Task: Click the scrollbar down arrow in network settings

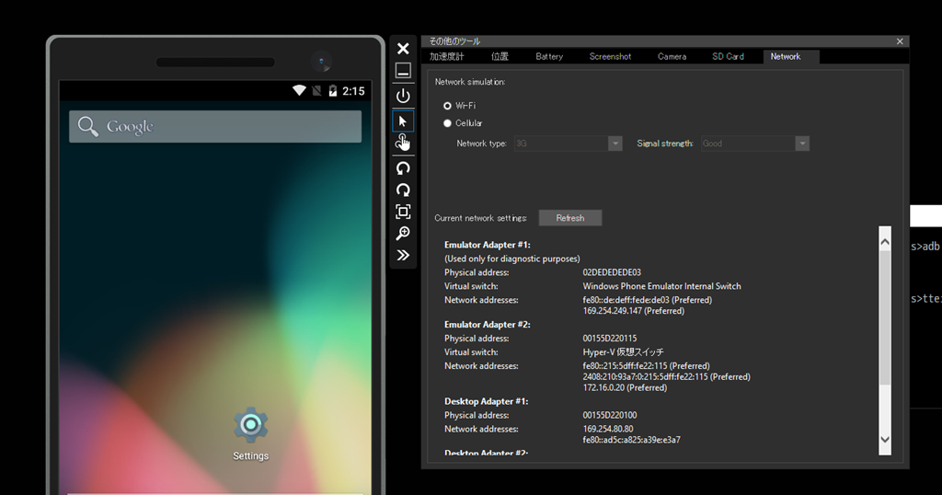Action: (x=885, y=440)
